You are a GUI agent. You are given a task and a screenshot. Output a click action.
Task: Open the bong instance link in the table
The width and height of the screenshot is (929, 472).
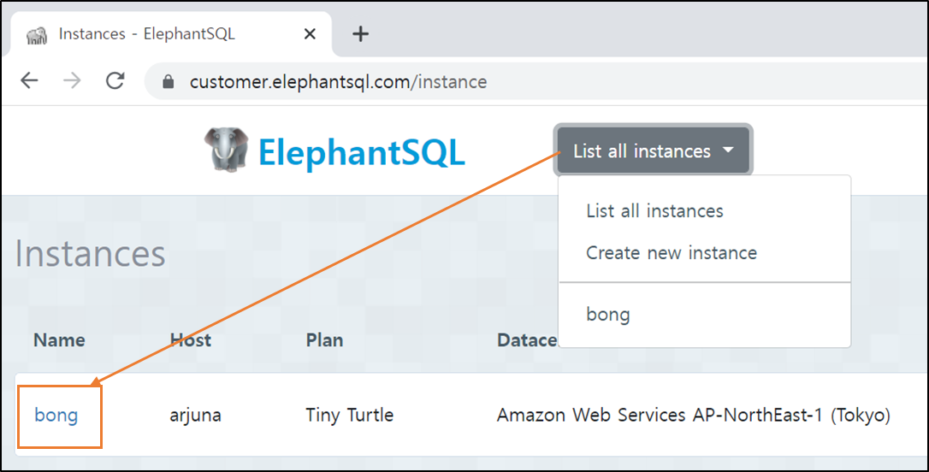click(56, 415)
